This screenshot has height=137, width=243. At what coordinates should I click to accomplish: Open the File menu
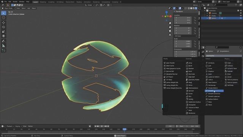[6, 2]
